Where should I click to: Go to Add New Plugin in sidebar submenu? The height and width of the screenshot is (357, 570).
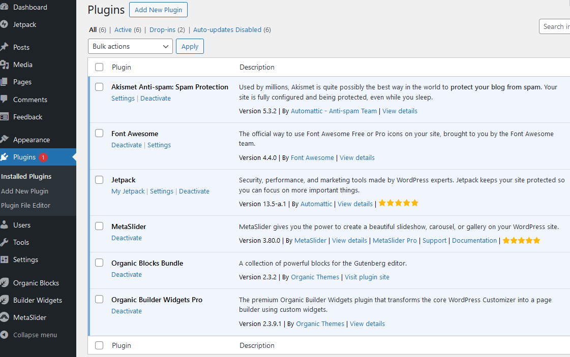tap(25, 191)
